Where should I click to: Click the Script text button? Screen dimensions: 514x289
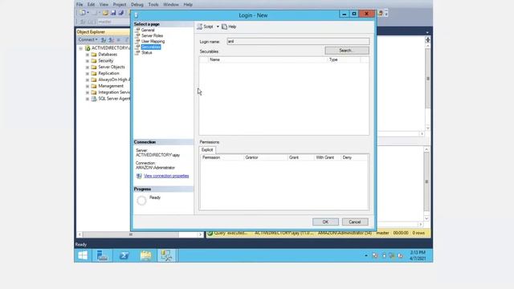pos(208,26)
